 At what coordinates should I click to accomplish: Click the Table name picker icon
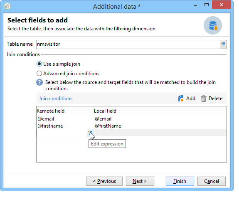(x=223, y=44)
